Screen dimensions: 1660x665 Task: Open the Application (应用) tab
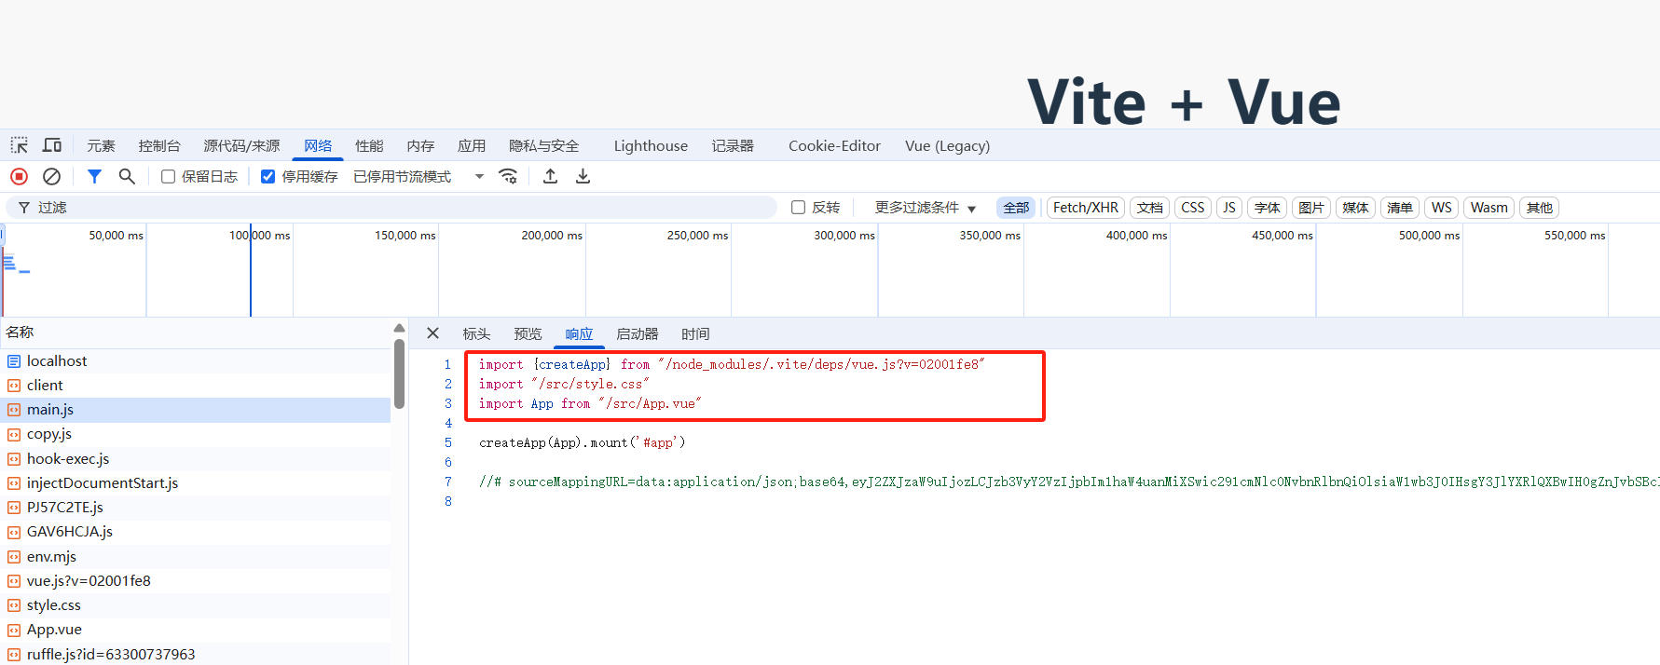(x=472, y=145)
